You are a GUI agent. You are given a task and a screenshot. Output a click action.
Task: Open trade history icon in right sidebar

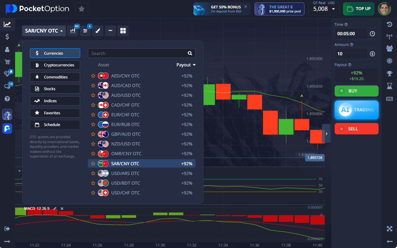(x=389, y=24)
